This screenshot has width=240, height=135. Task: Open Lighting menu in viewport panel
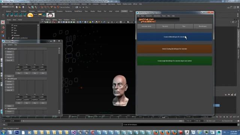point(54,20)
